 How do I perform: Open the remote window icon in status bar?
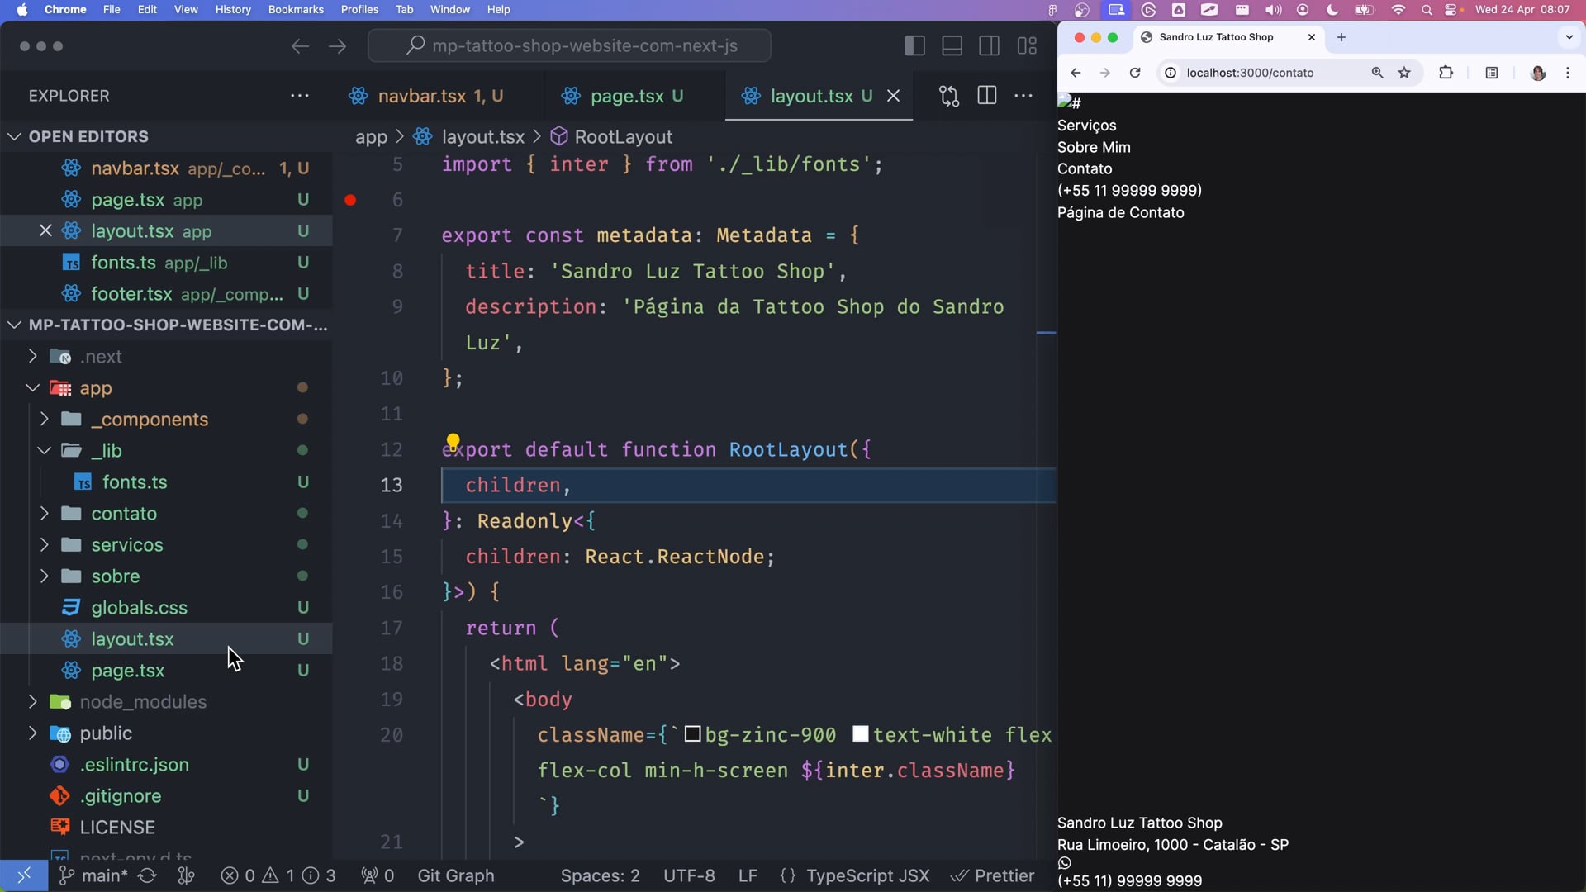(x=23, y=875)
